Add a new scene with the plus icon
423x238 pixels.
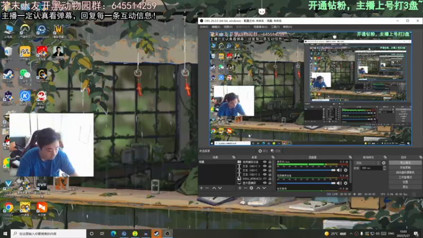tap(201, 188)
